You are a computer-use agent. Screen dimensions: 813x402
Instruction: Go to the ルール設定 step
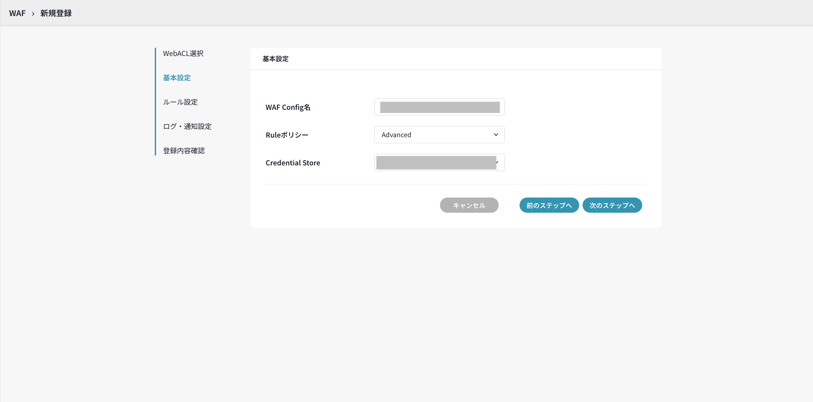(x=180, y=102)
